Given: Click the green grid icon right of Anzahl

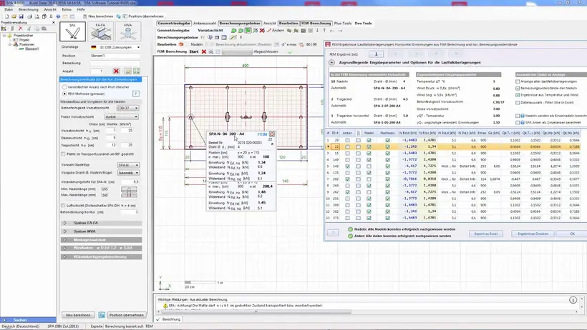Looking at the screenshot, I should click(x=137, y=71).
